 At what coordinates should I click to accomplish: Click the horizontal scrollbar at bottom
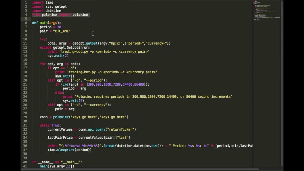point(140,169)
